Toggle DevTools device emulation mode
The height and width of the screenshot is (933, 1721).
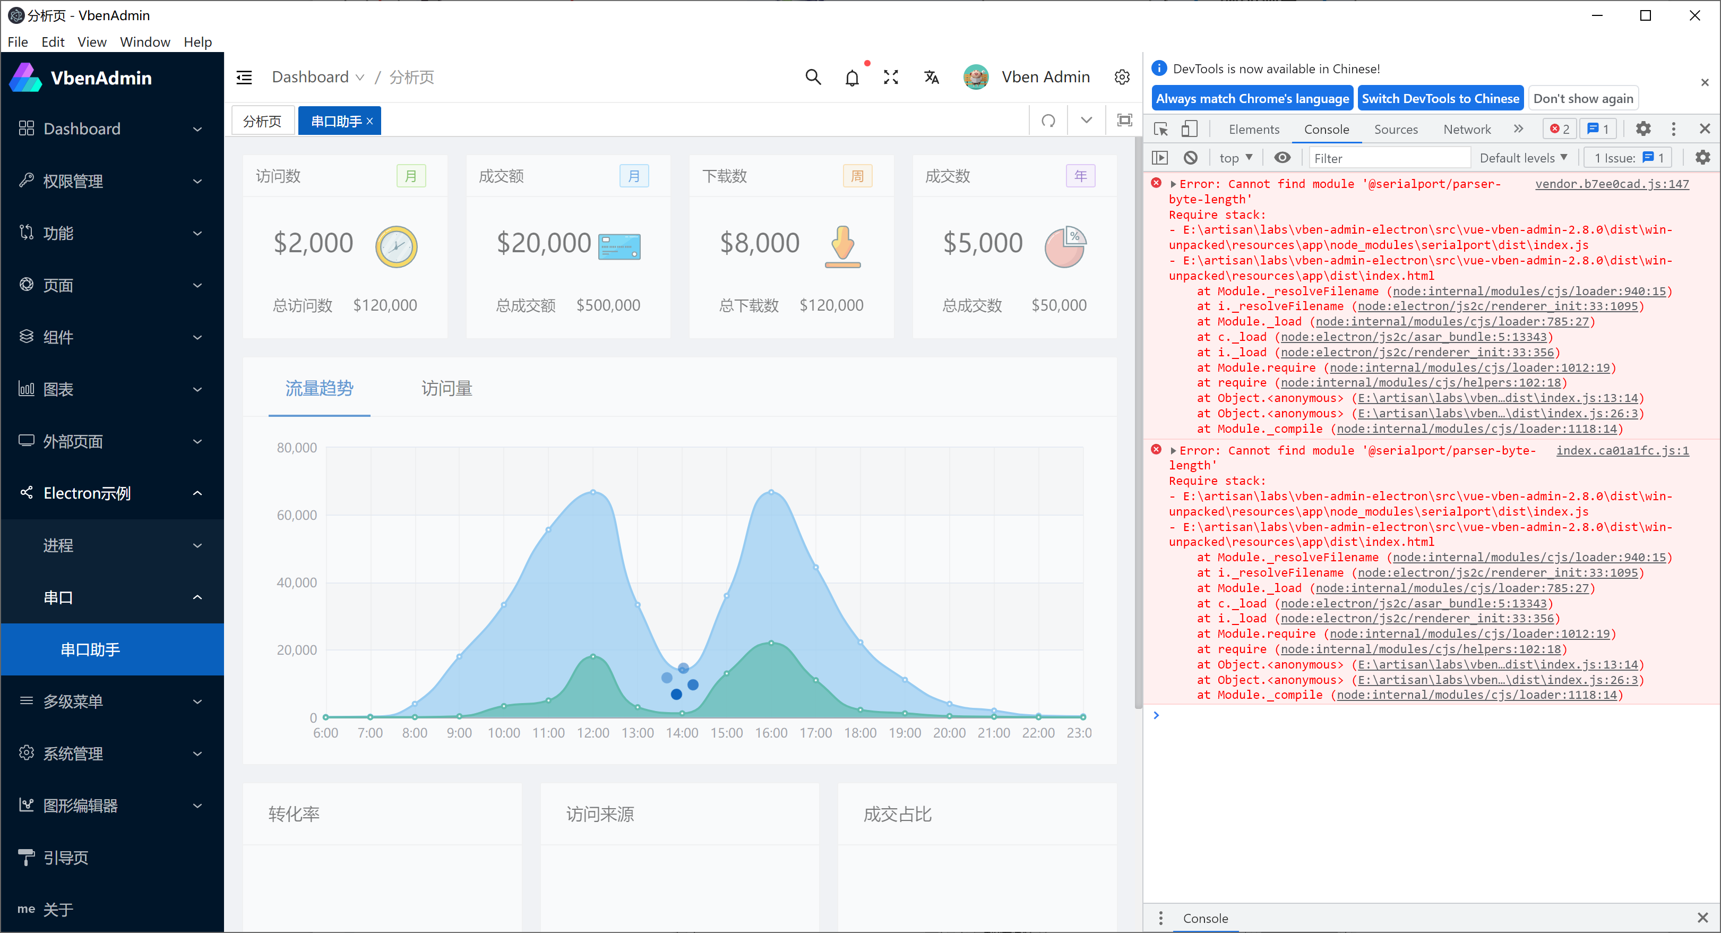coord(1189,129)
